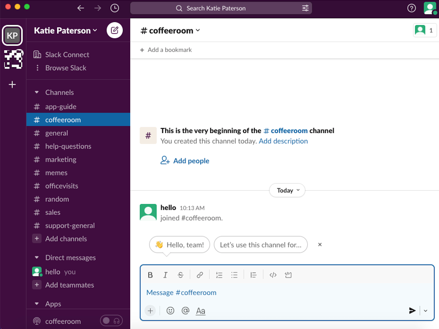
Task: Start a bulleted list
Action: (234, 275)
